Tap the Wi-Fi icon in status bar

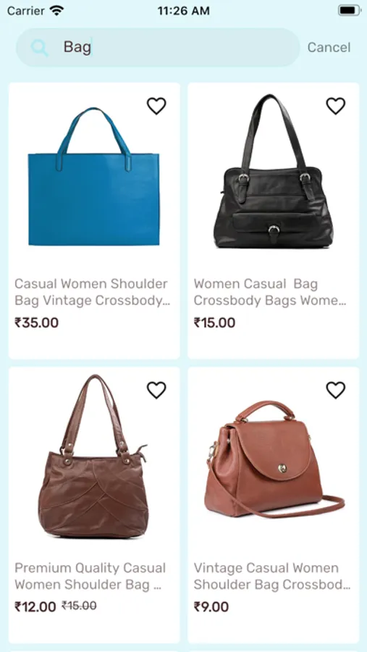click(56, 10)
